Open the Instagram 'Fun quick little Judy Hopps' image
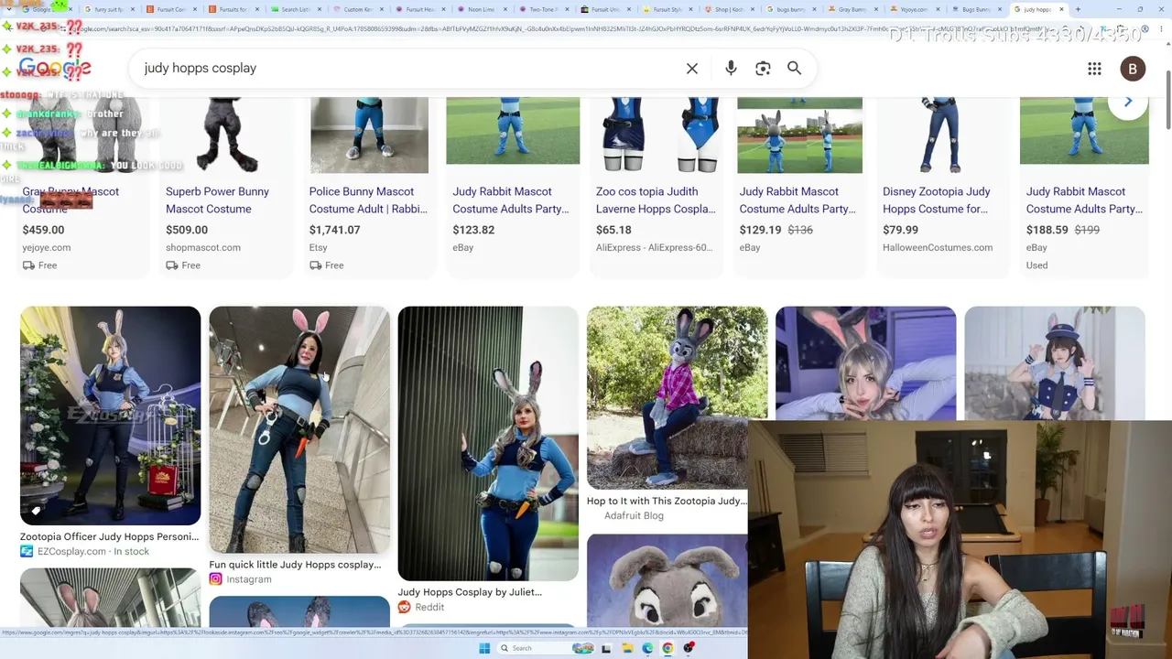Screen dimensions: 1172x659 (299, 429)
